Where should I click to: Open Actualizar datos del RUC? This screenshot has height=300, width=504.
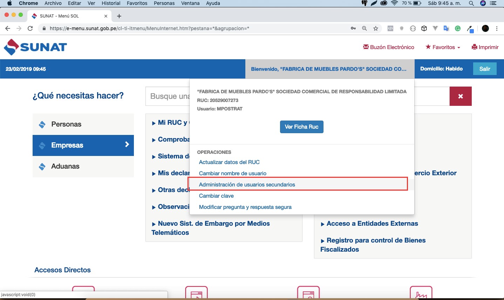(229, 162)
